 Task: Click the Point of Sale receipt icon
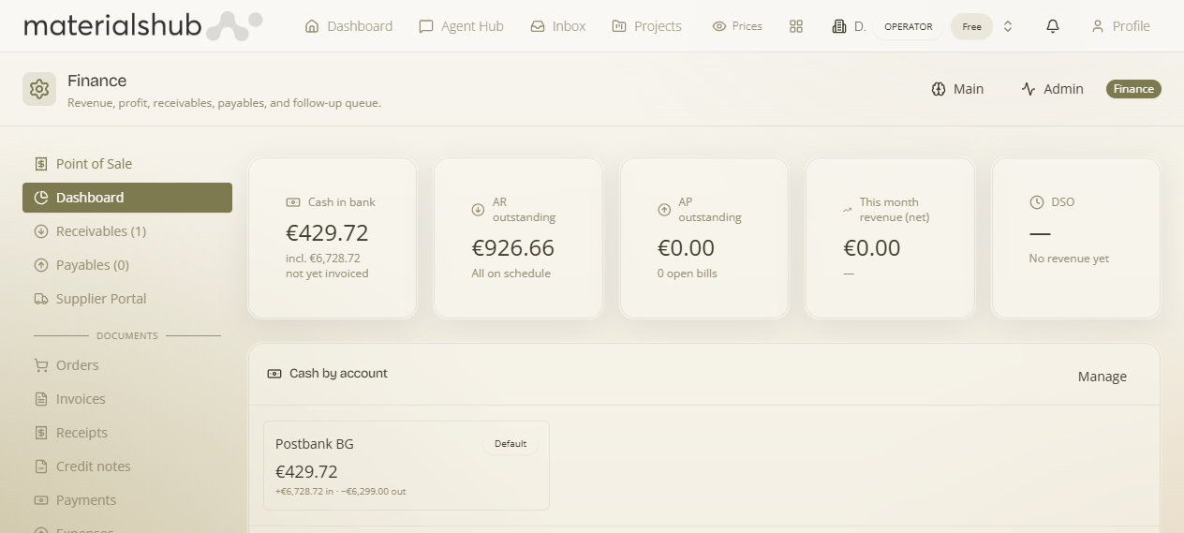pyautogui.click(x=40, y=164)
